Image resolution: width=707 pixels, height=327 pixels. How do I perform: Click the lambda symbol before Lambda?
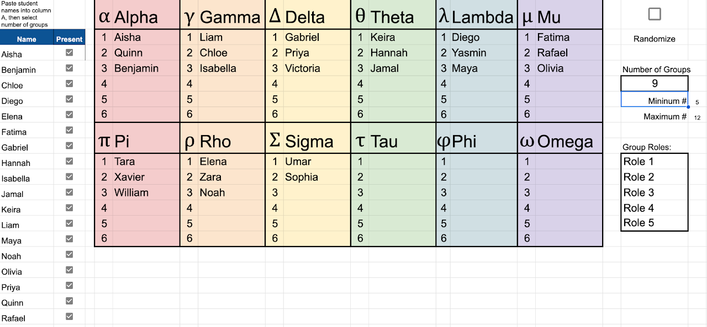[443, 17]
